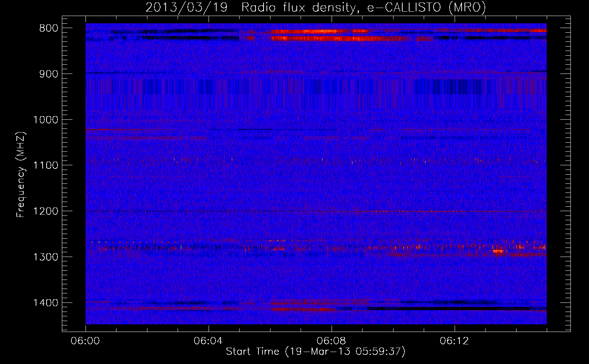The height and width of the screenshot is (364, 589).
Task: Click the 06:12 time tick label
Action: pyautogui.click(x=454, y=341)
